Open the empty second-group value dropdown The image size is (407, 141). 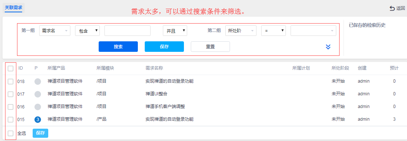[313, 30]
